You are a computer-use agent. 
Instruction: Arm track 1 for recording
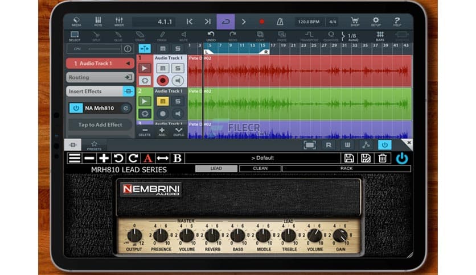pos(163,81)
